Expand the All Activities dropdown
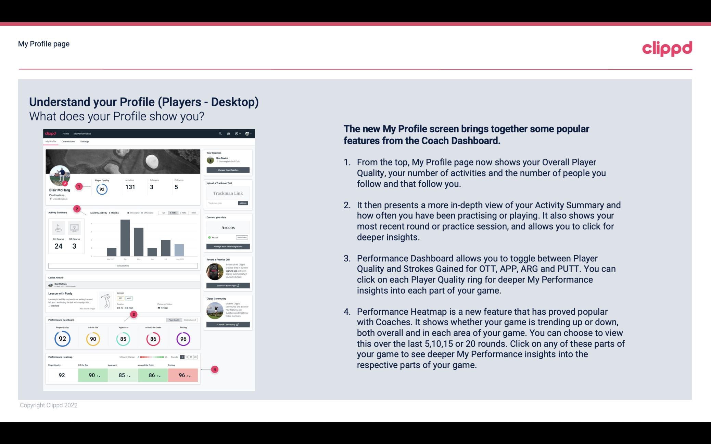Image resolution: width=711 pixels, height=444 pixels. [x=123, y=265]
